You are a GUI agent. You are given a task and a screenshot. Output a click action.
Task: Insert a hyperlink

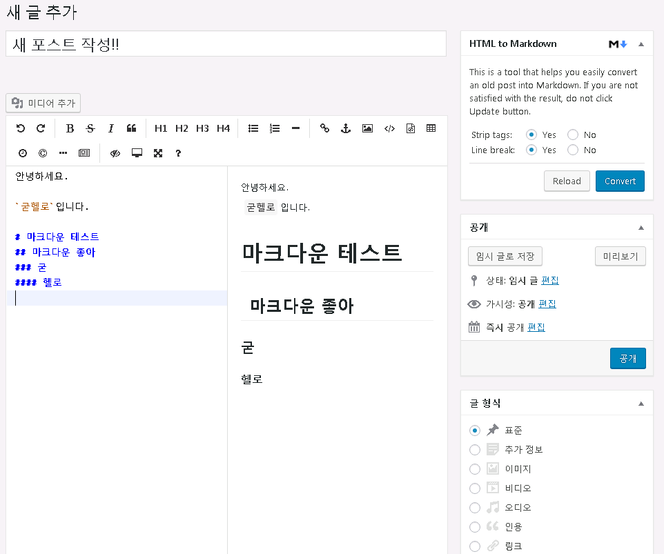tap(325, 128)
